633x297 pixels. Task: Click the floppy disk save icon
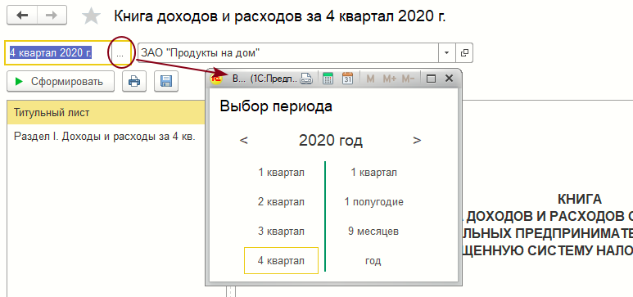click(x=166, y=82)
